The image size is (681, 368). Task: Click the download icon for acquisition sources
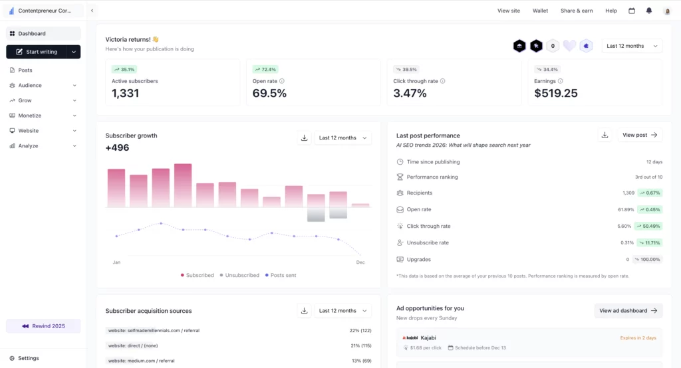[x=305, y=311]
